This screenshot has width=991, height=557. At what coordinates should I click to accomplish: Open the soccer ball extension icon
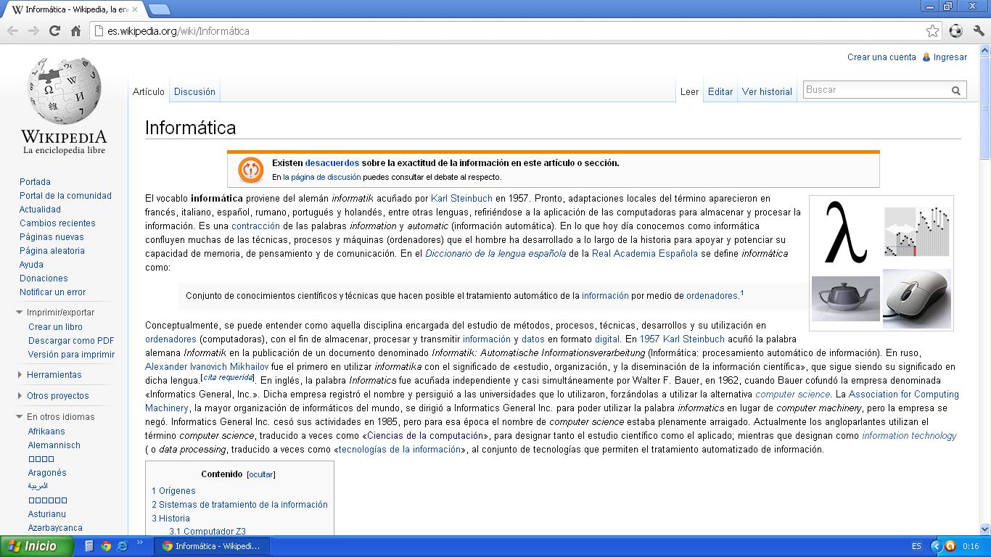(955, 30)
